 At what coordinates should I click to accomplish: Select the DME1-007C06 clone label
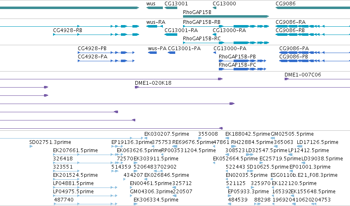click(303, 75)
